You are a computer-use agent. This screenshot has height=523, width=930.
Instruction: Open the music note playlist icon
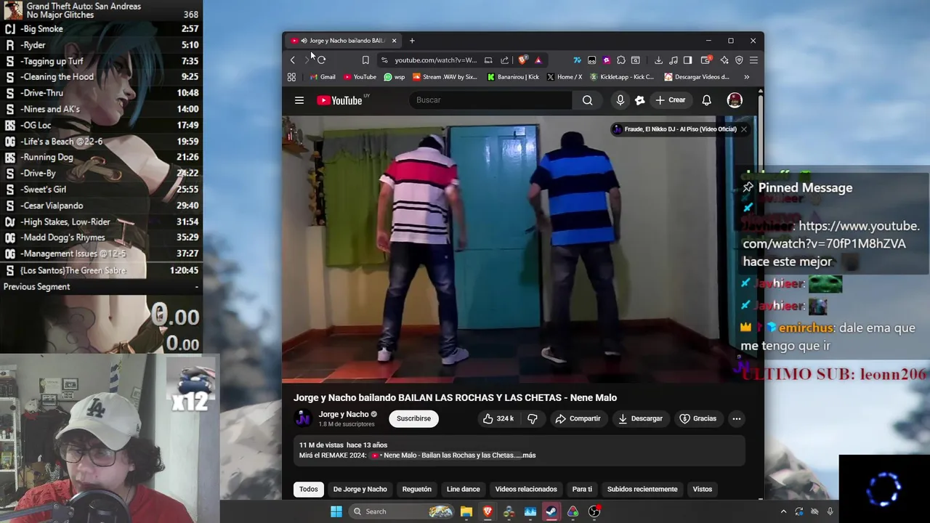point(673,60)
